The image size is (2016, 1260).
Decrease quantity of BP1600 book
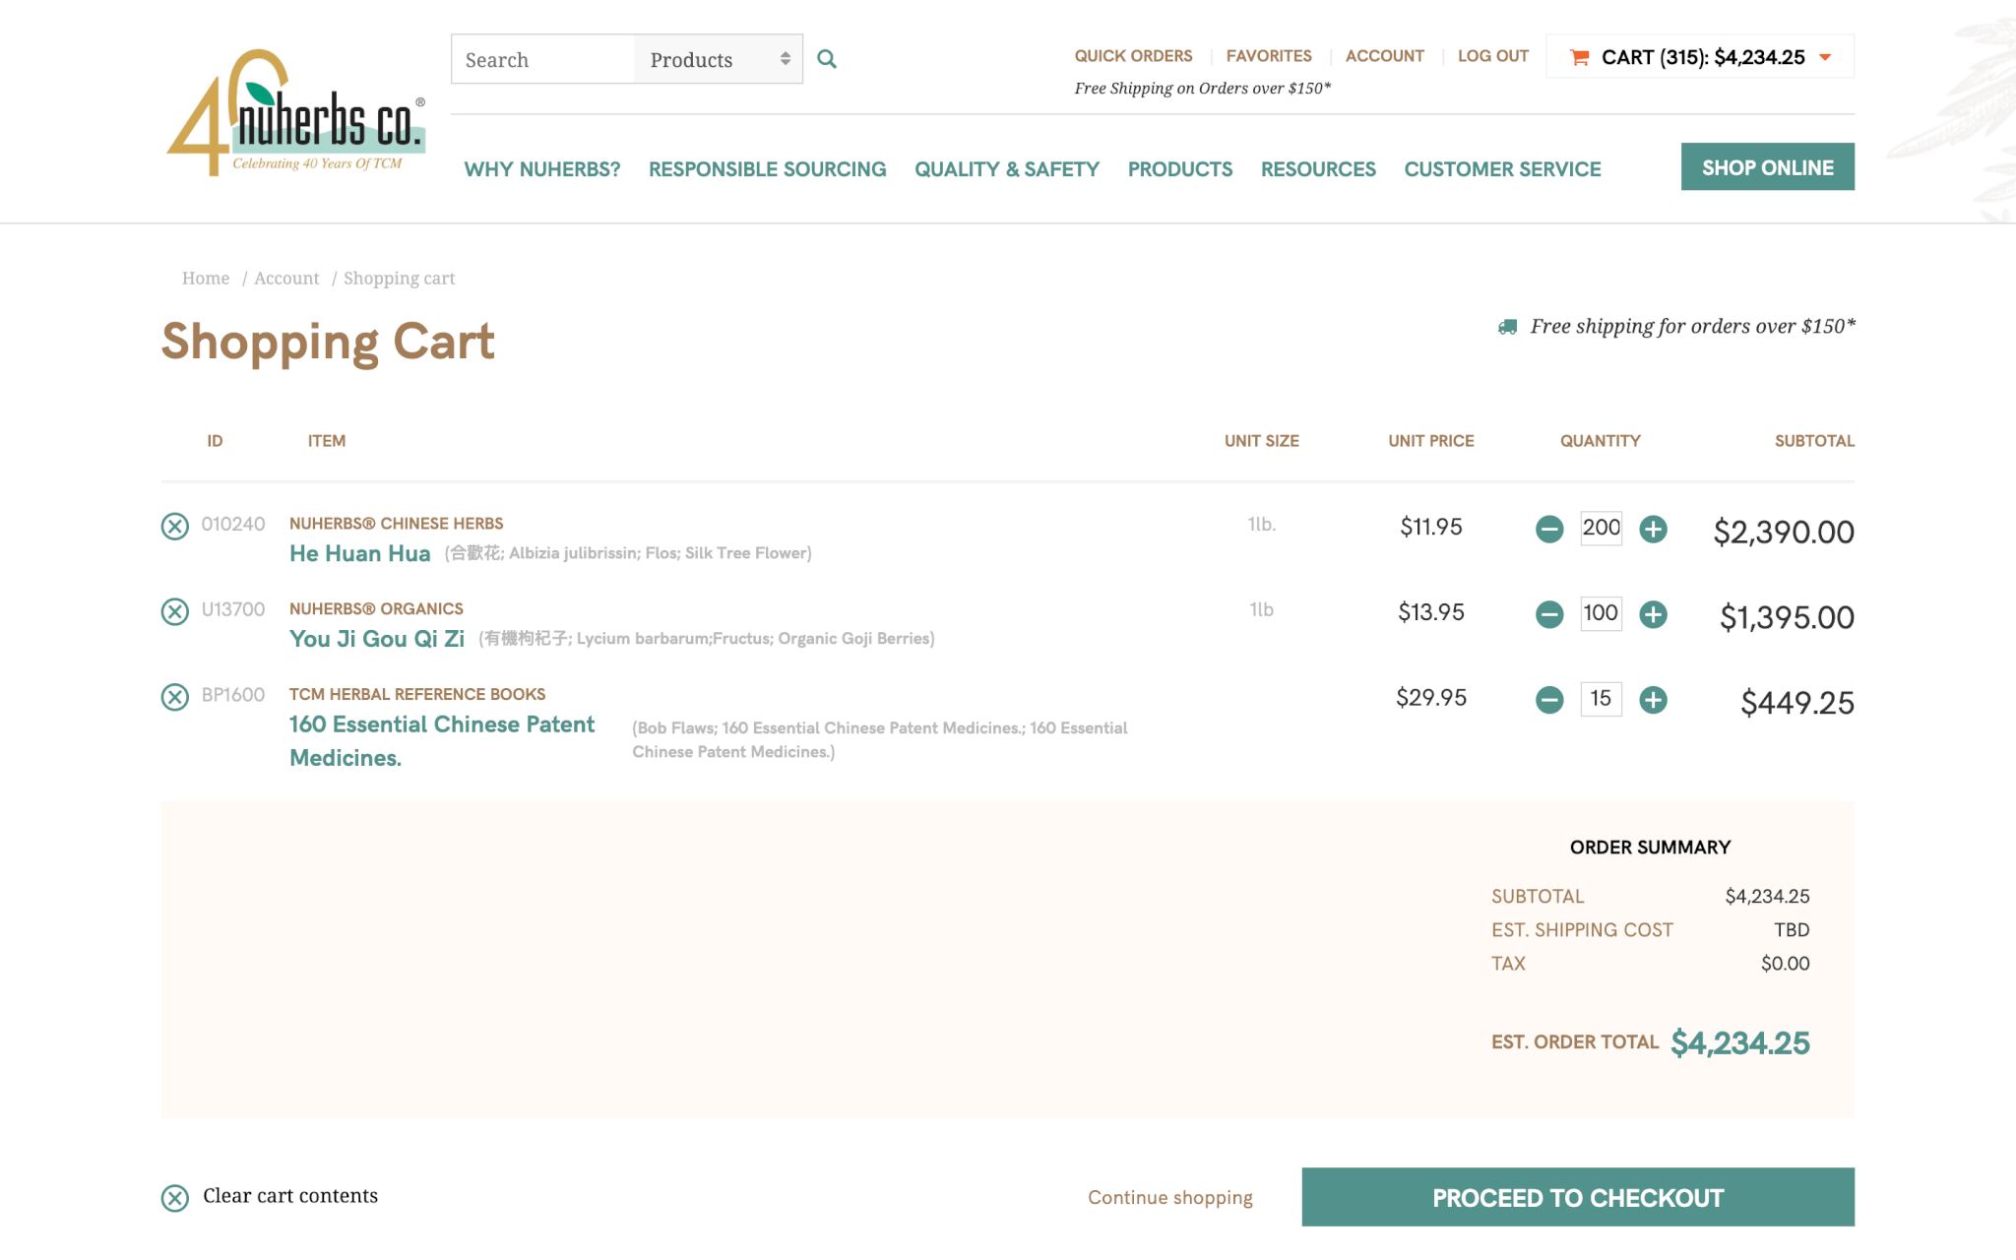click(x=1549, y=701)
